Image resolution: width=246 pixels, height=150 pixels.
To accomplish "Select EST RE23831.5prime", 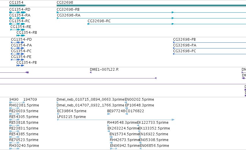I will point(24,128).
